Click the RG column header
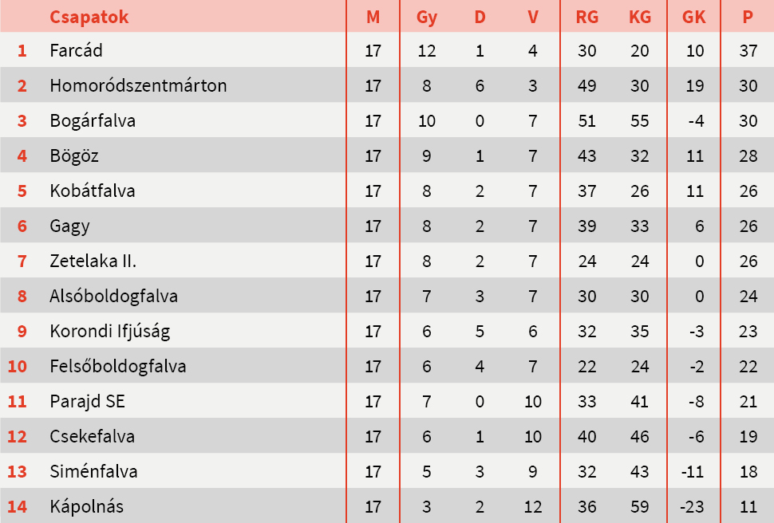The width and height of the screenshot is (774, 523). tap(586, 17)
